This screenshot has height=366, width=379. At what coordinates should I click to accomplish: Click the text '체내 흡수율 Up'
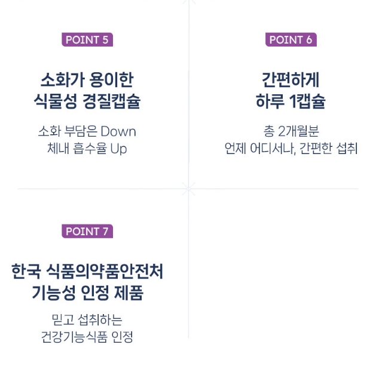(x=87, y=148)
